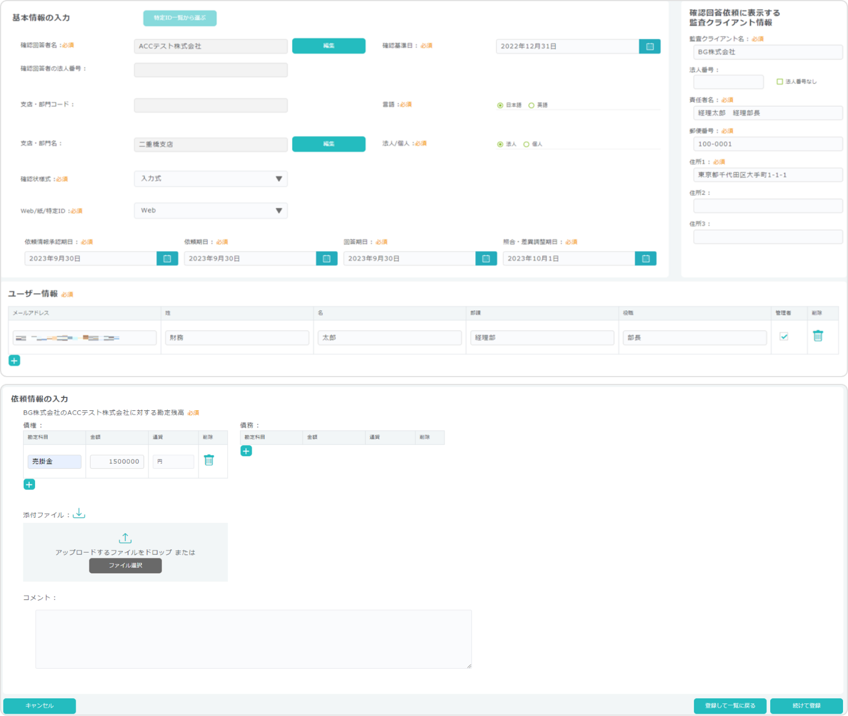Image resolution: width=848 pixels, height=716 pixels.
Task: Open calendar picker for 回答期日
Action: click(x=485, y=258)
